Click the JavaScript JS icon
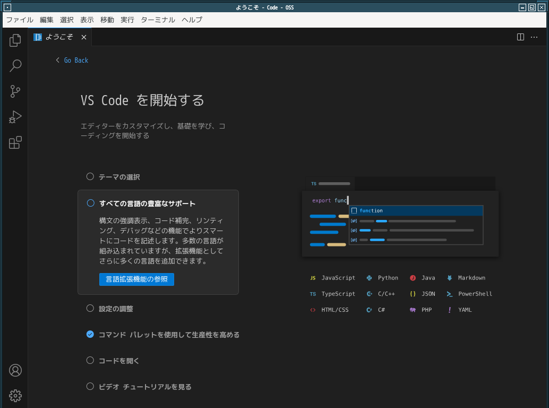 [x=313, y=278]
